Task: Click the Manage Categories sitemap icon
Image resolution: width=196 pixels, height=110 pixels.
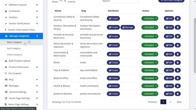Action: click(x=6, y=36)
